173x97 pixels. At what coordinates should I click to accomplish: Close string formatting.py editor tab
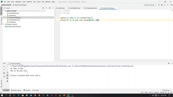pos(115,8)
